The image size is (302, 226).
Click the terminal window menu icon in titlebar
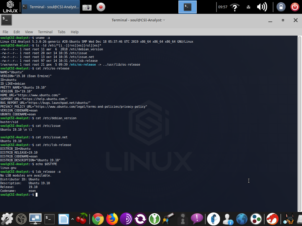click(6, 20)
